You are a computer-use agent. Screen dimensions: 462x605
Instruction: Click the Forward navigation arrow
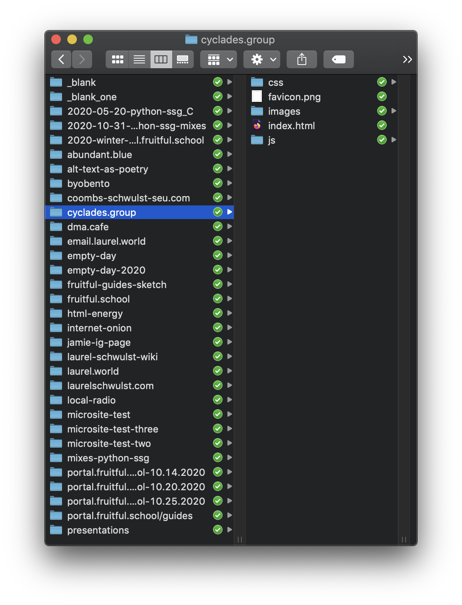[82, 59]
